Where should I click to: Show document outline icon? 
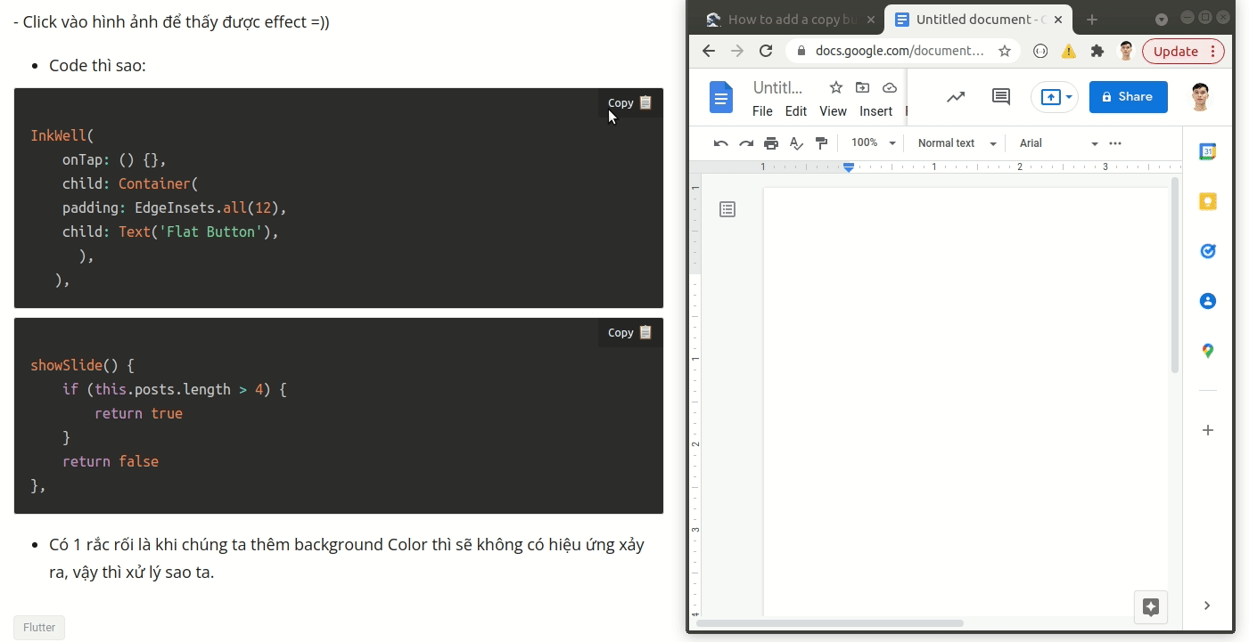tap(727, 209)
